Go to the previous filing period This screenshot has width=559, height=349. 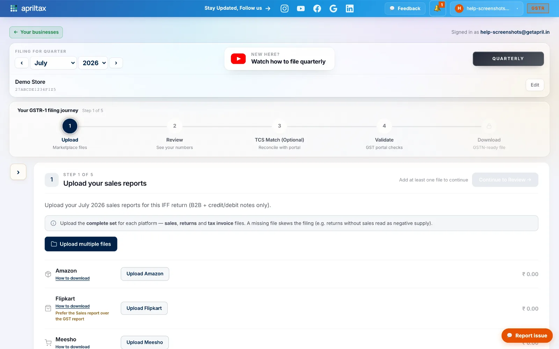click(x=22, y=63)
